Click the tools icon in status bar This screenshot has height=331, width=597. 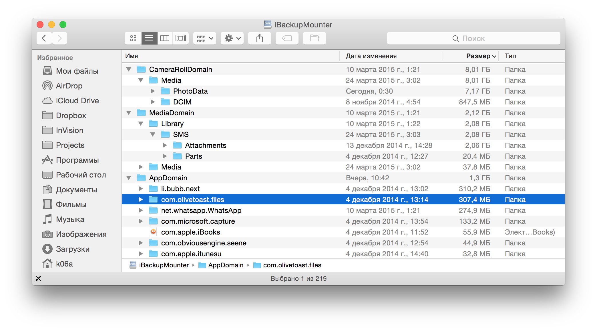[38, 278]
